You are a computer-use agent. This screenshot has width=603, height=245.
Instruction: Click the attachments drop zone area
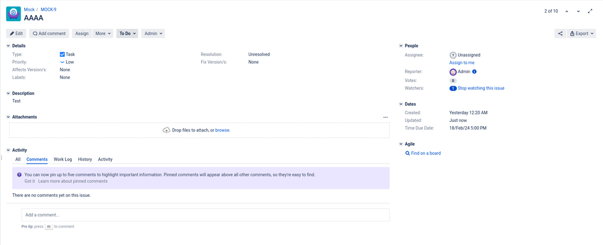tap(199, 130)
